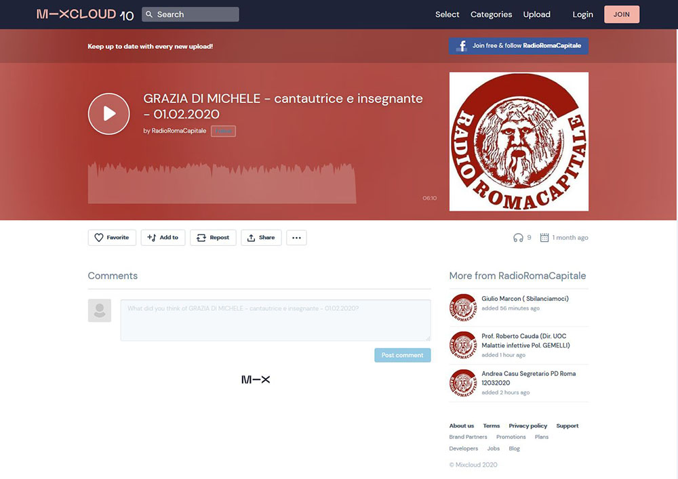Open the Select menu item
Viewport: 678px width, 479px height.
pyautogui.click(x=447, y=14)
